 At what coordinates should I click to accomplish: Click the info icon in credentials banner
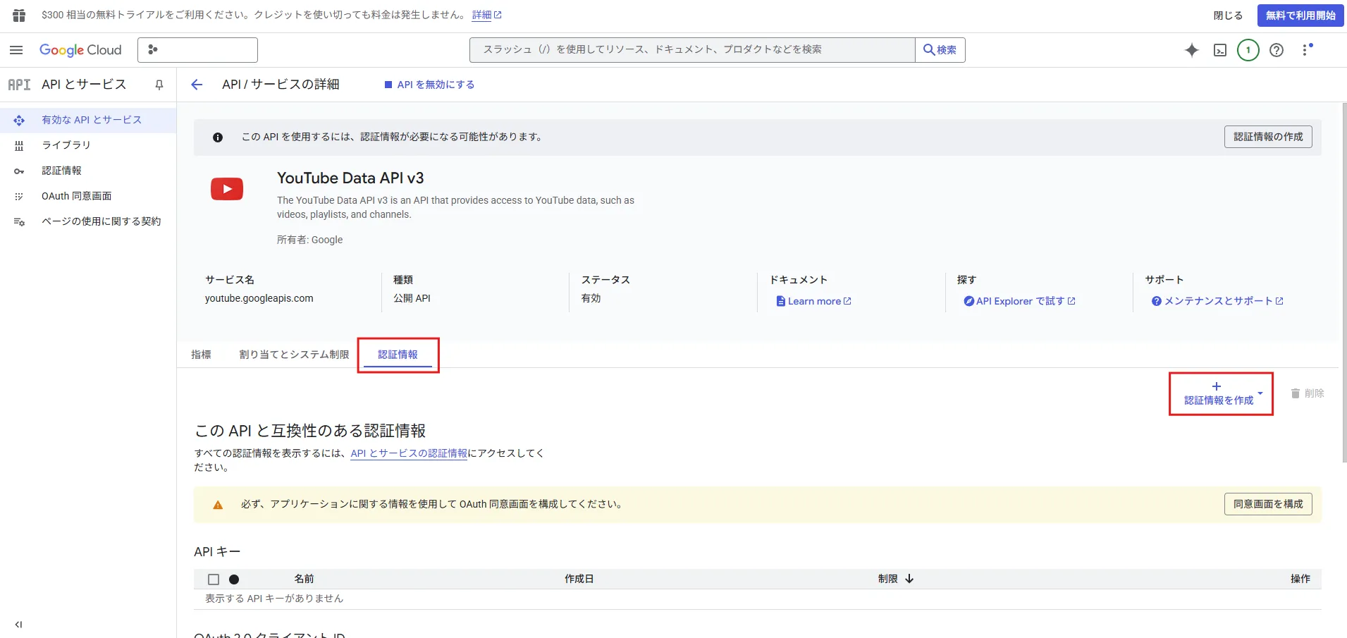click(x=218, y=137)
